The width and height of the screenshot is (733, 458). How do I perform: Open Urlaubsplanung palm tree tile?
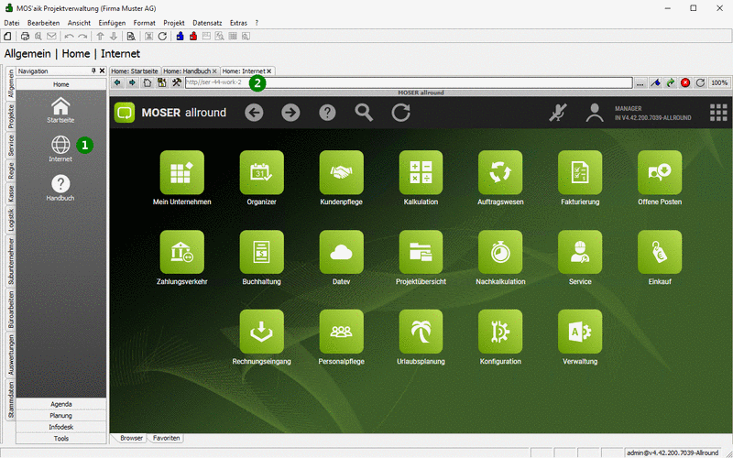[421, 332]
